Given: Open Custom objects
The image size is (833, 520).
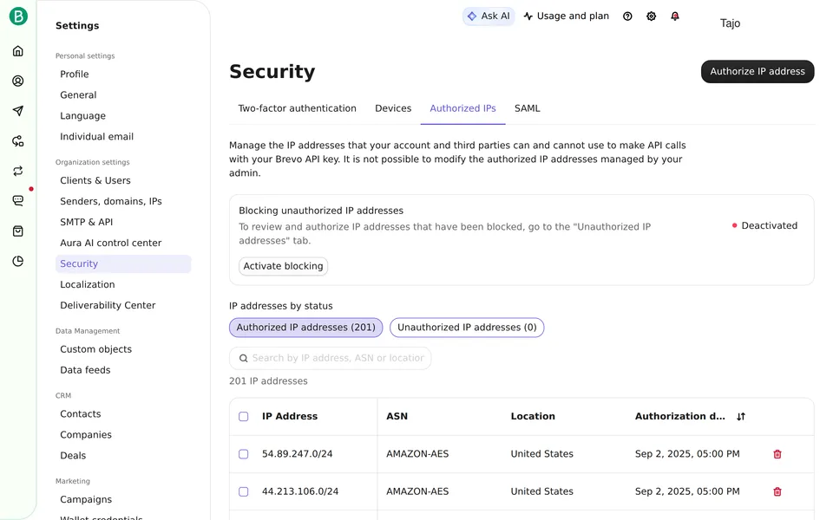Looking at the screenshot, I should 95,349.
